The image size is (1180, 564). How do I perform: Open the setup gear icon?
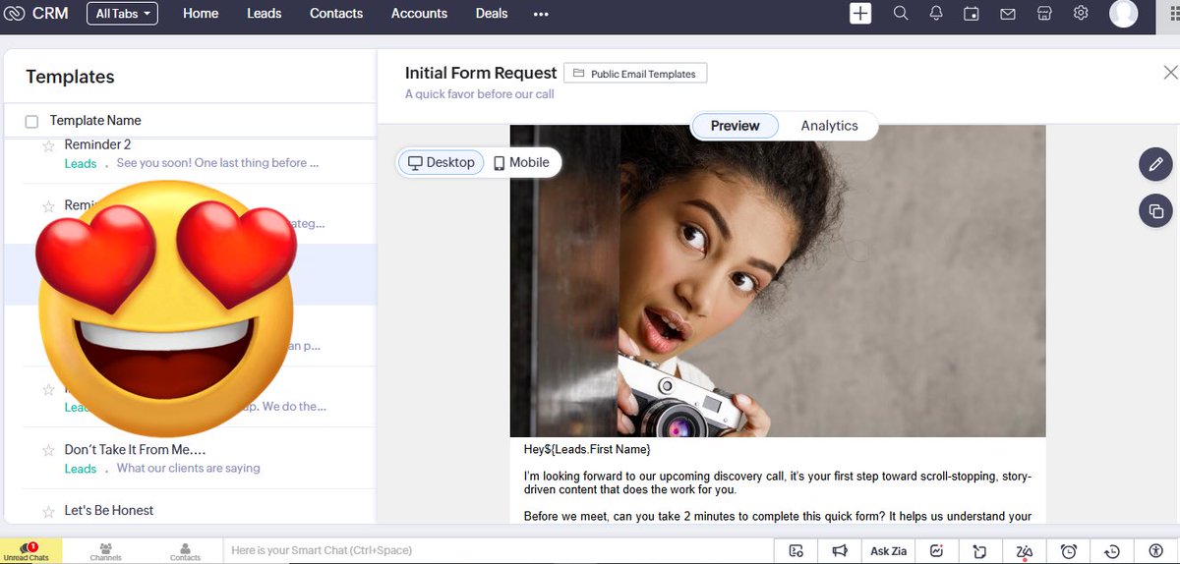[1081, 14]
